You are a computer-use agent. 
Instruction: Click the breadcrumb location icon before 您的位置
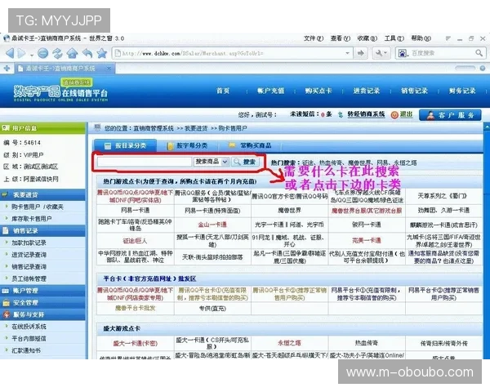(x=98, y=127)
